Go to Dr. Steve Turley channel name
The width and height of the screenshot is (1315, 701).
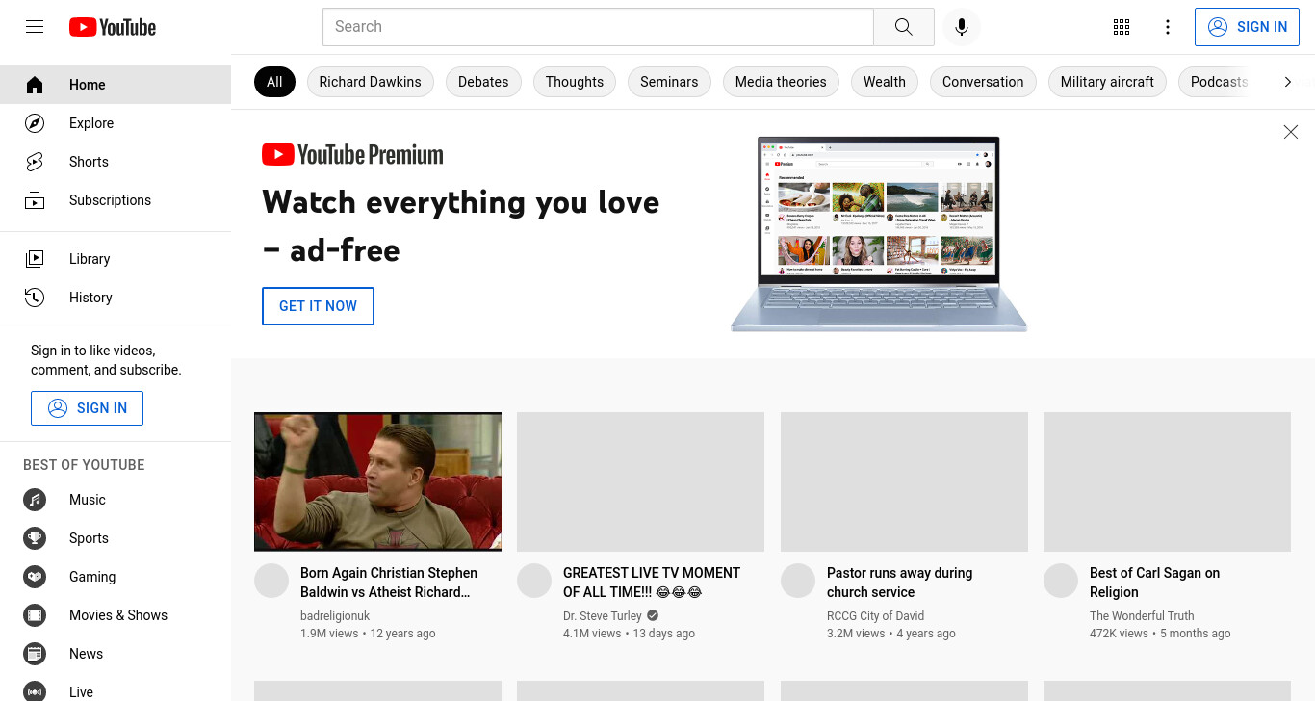603,616
